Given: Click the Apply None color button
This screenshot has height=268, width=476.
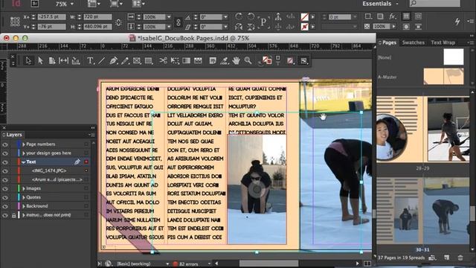Looking at the screenshot, I should point(290,61).
